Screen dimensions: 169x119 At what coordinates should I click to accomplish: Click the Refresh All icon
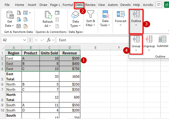(49, 15)
